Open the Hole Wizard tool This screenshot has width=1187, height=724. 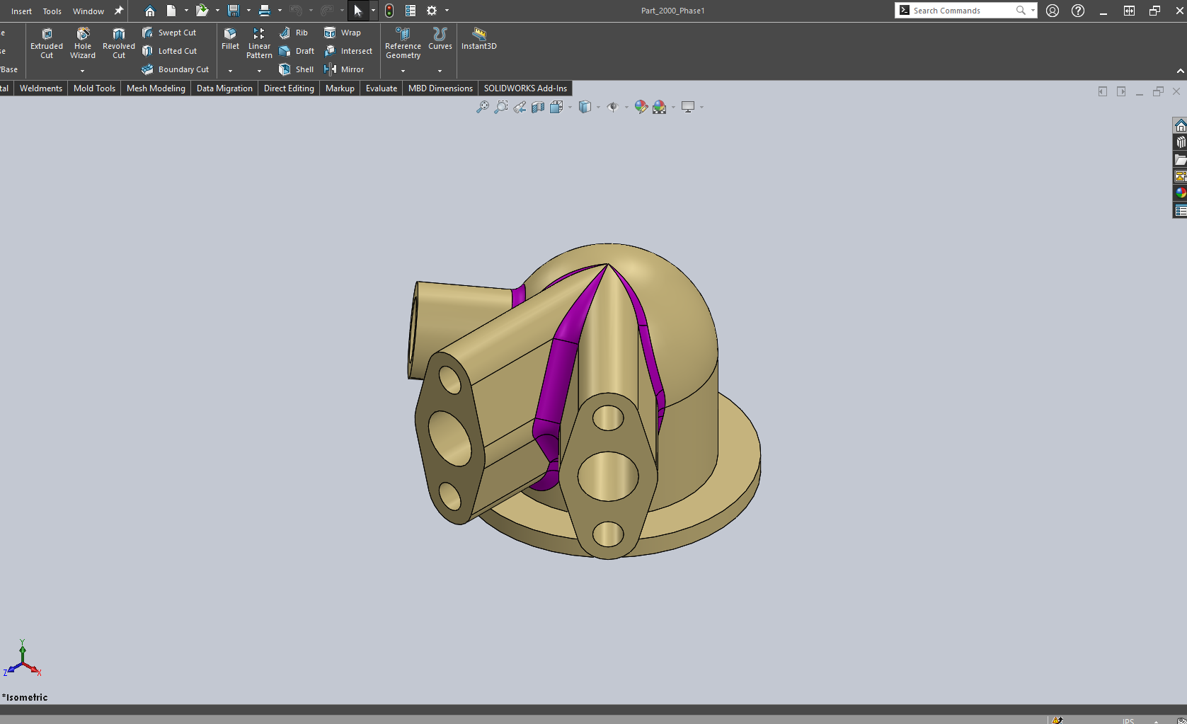click(x=83, y=43)
